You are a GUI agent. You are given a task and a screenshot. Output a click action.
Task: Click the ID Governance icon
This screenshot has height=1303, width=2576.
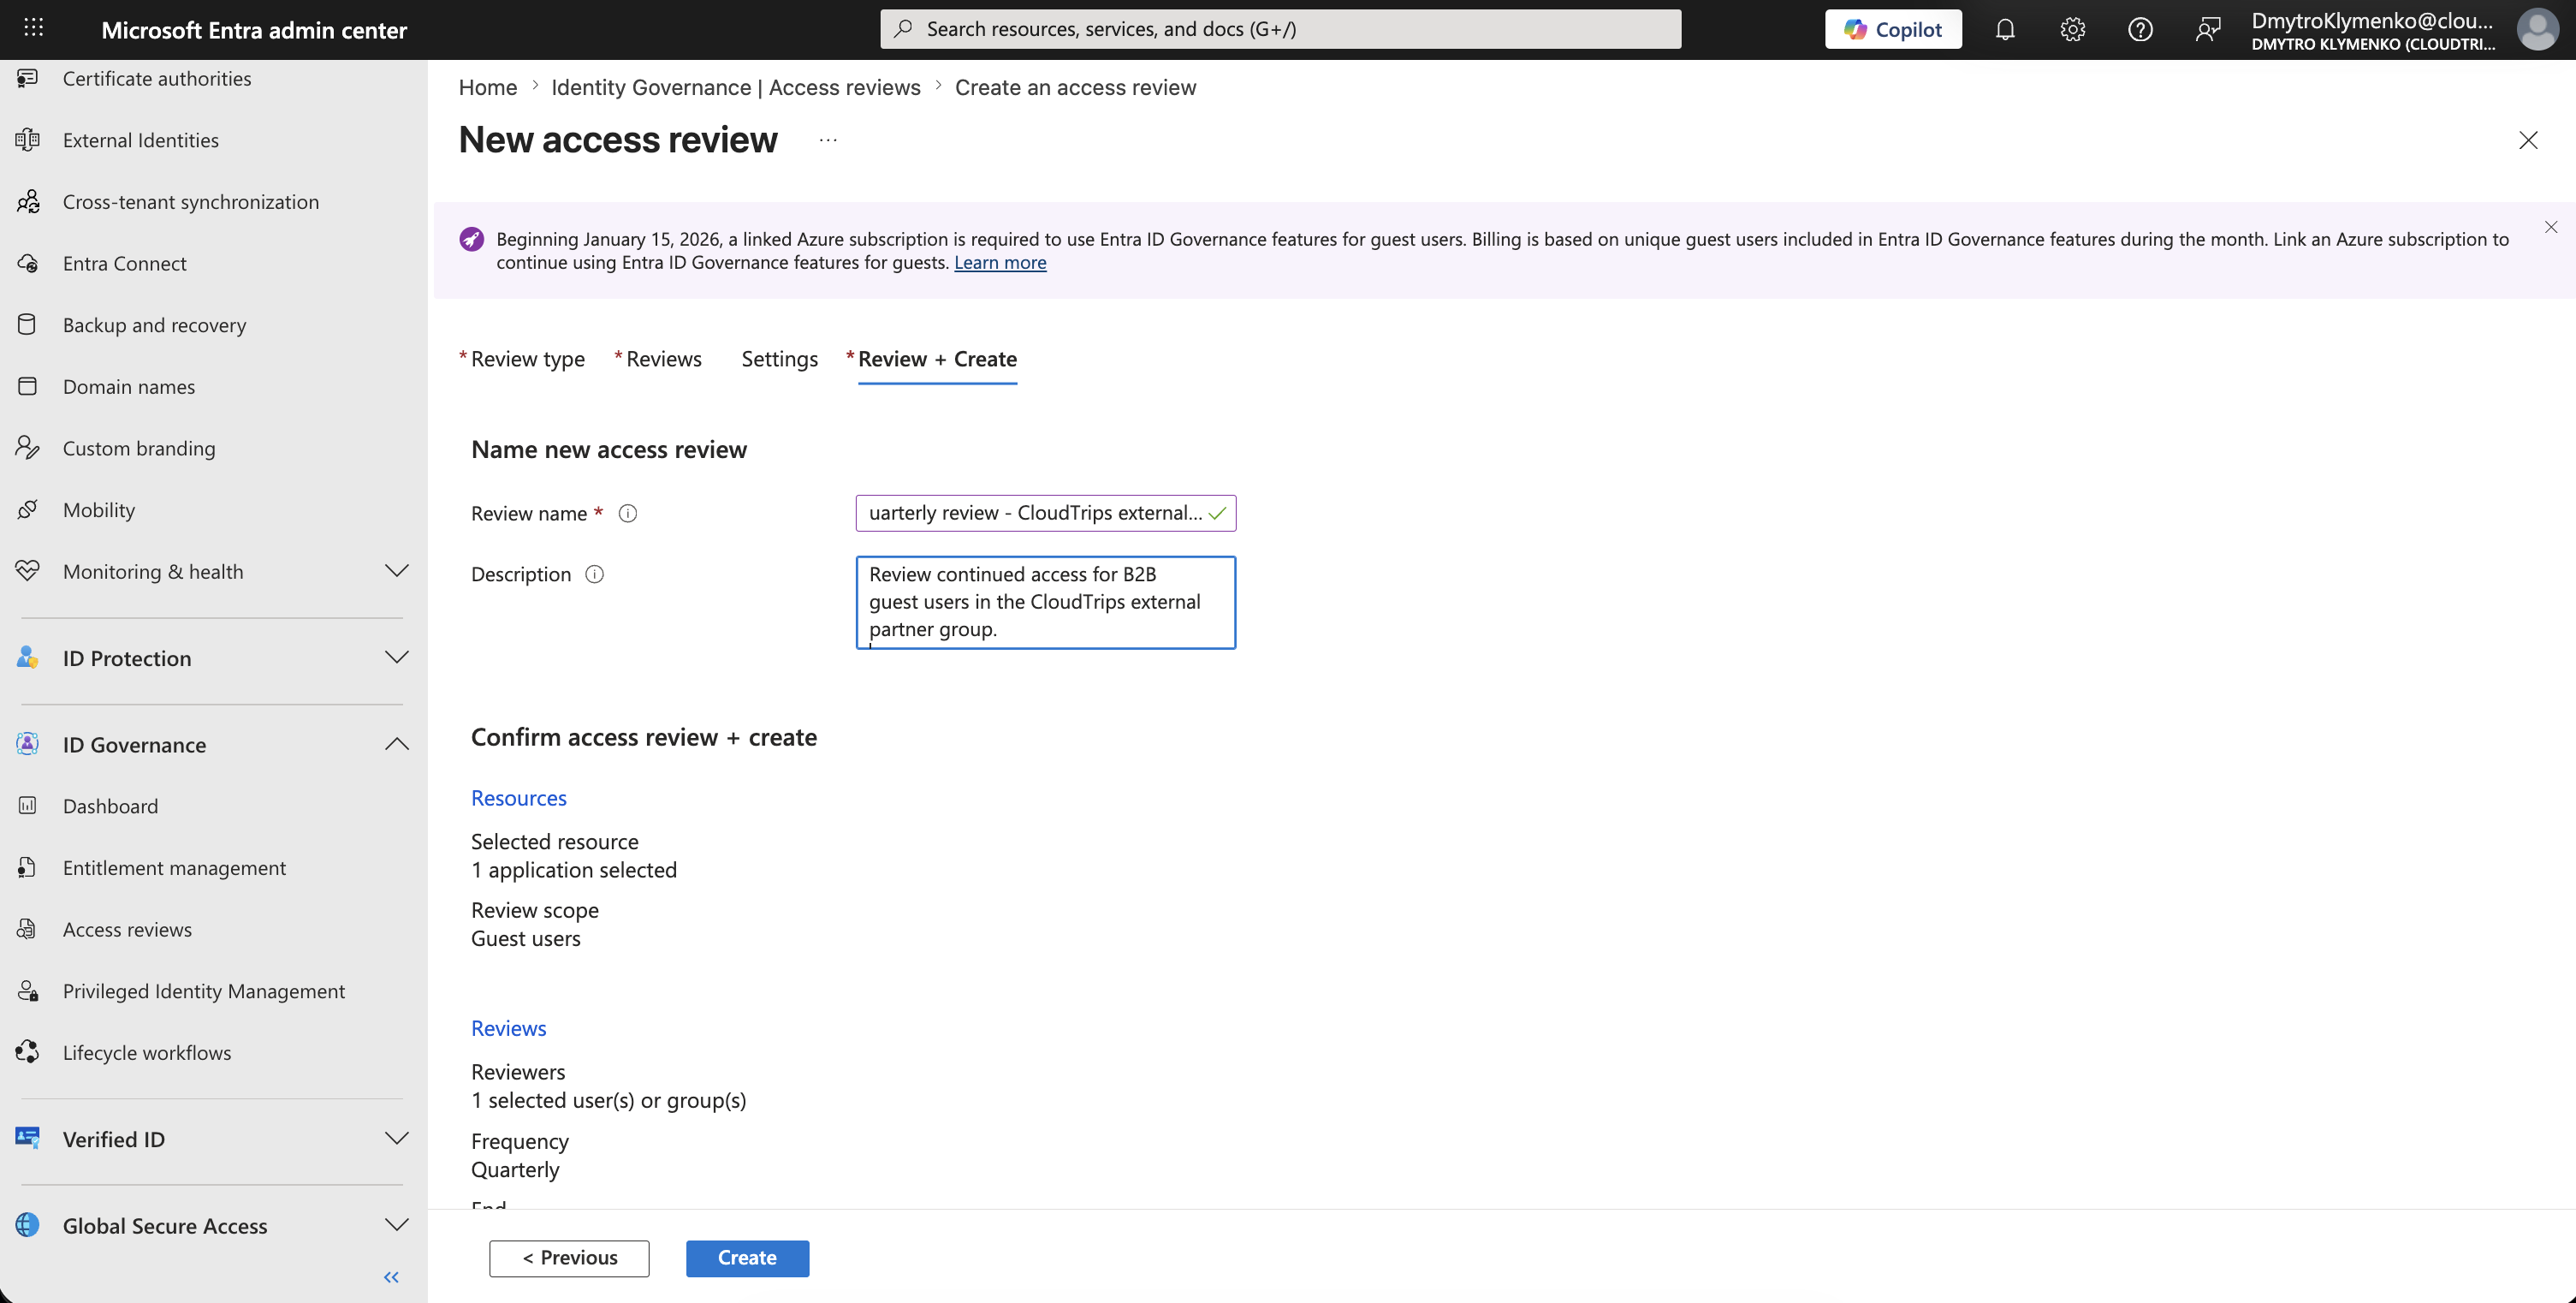coord(28,744)
